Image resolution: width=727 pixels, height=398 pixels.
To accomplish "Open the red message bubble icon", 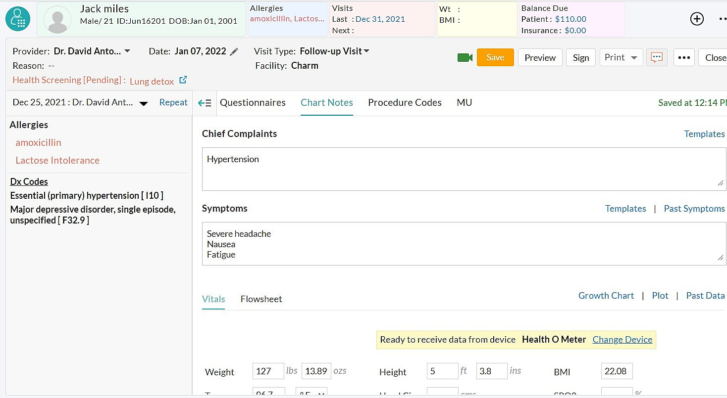I will tap(657, 57).
